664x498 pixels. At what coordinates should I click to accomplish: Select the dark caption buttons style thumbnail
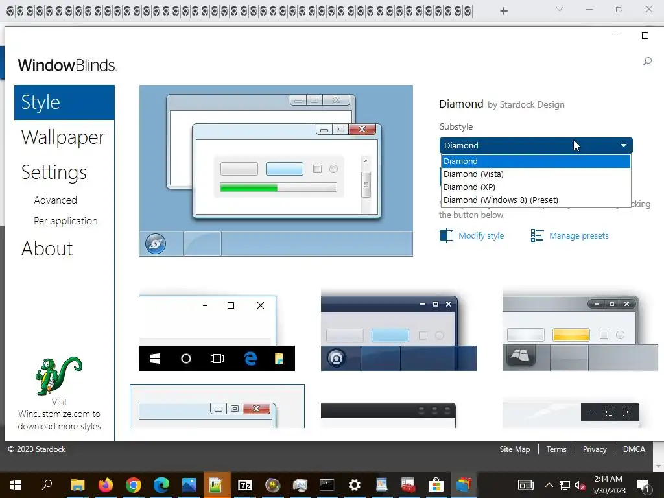tap(571, 415)
